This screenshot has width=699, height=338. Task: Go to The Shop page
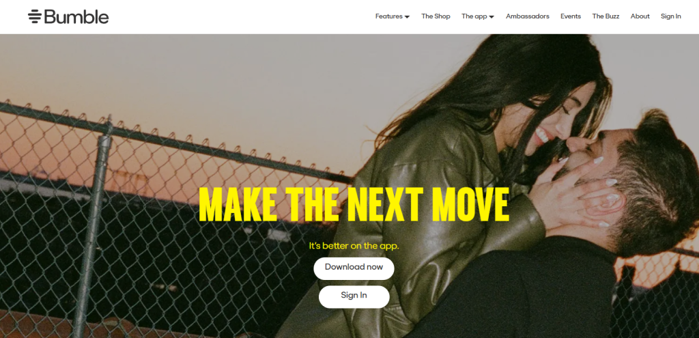[436, 16]
